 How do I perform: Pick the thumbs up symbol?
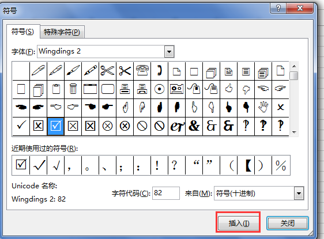pos(229,89)
